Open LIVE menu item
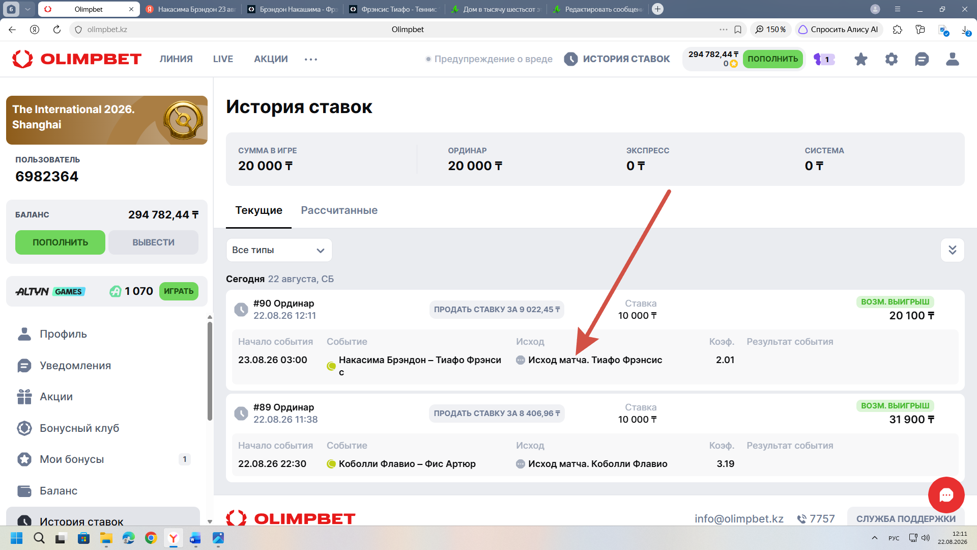 (223, 59)
